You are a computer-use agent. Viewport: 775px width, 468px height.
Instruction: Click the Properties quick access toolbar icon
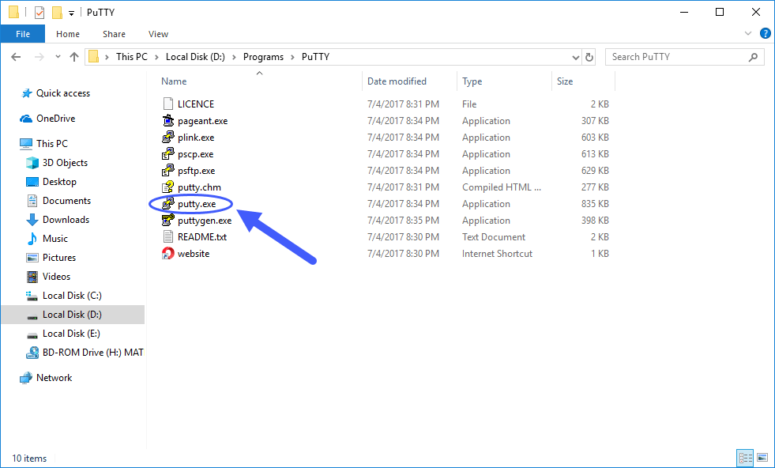(40, 13)
